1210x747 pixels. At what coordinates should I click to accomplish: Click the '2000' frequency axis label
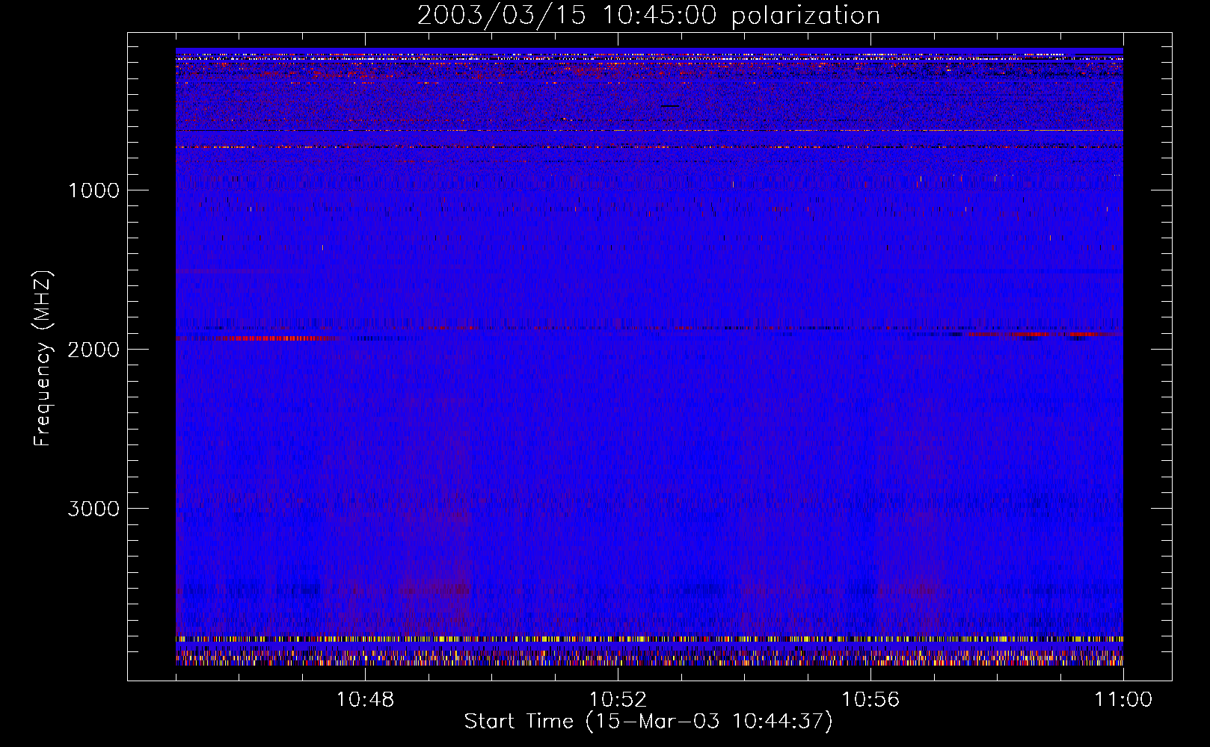pos(93,350)
